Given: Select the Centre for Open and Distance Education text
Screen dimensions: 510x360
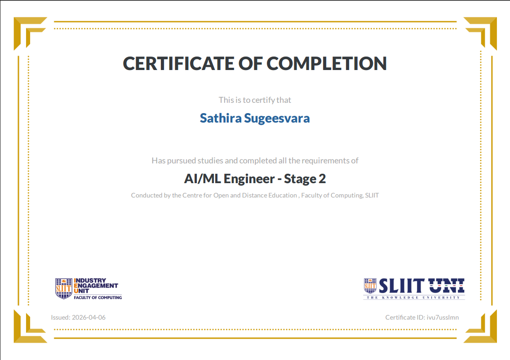Looking at the screenshot, I should coord(255,195).
